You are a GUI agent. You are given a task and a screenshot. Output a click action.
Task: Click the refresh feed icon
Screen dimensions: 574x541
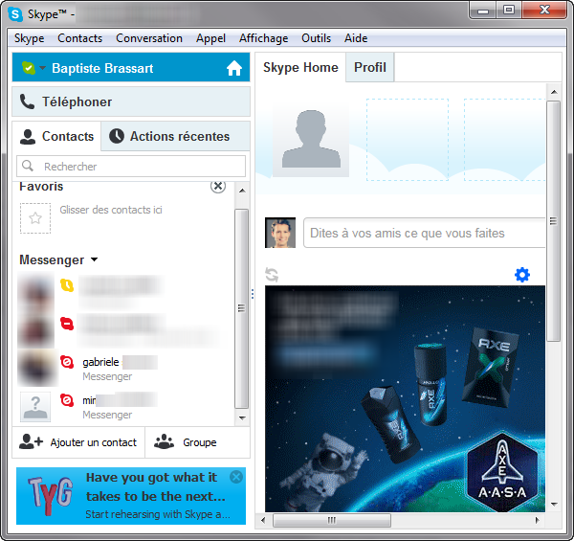272,275
